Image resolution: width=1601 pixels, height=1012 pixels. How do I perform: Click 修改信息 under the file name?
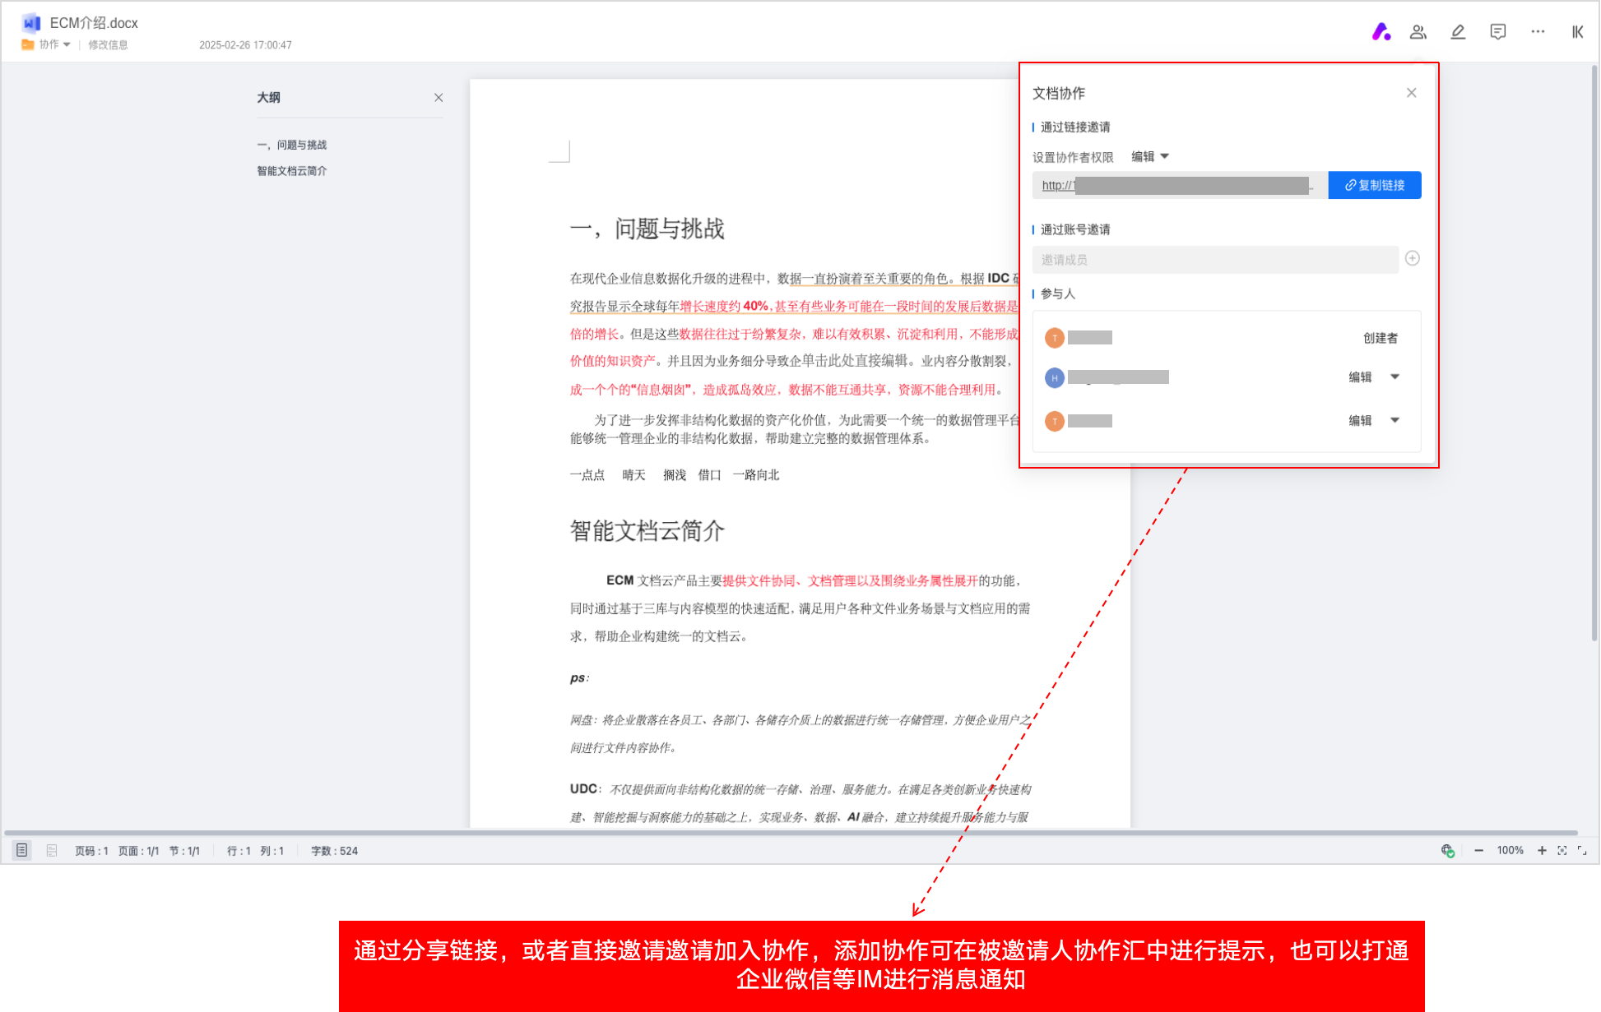108,44
